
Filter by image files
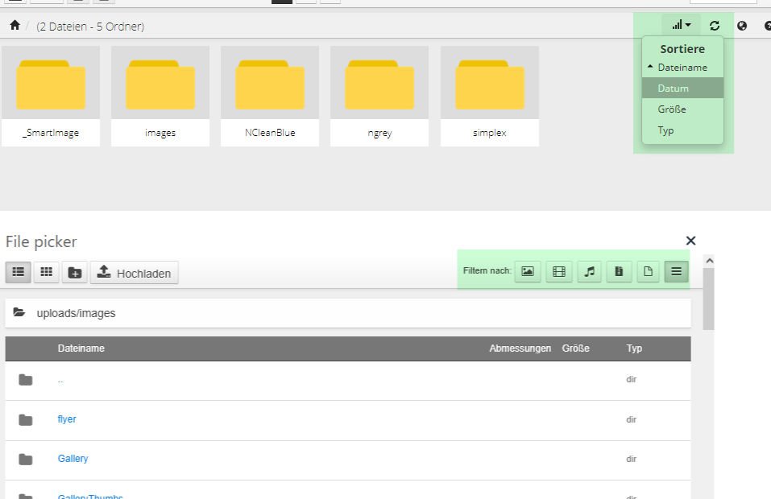tap(528, 272)
